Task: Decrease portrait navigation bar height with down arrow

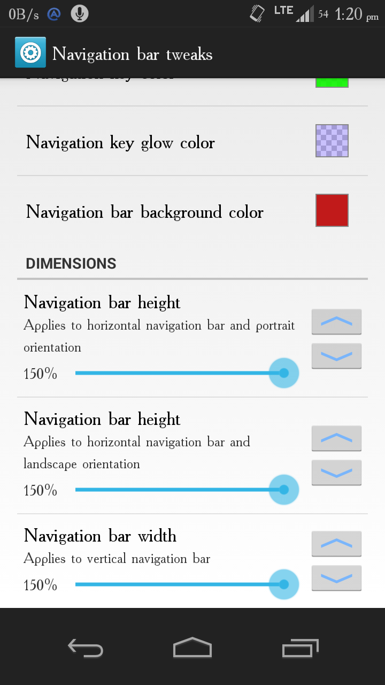Action: click(x=336, y=356)
